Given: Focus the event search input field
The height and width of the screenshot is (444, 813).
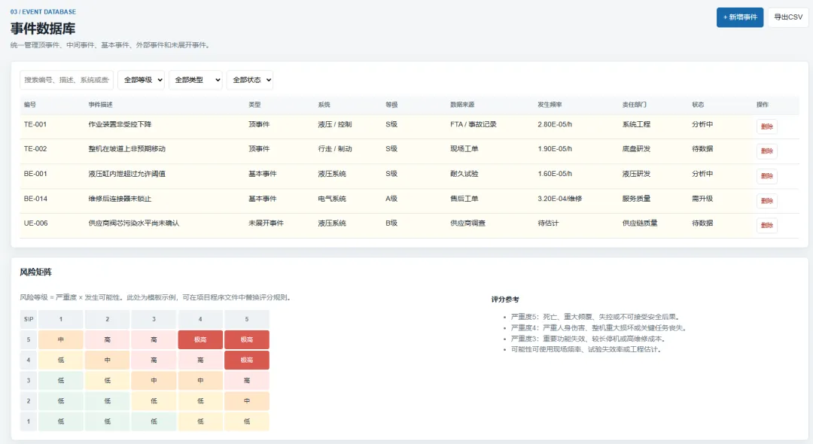Looking at the screenshot, I should click(66, 80).
